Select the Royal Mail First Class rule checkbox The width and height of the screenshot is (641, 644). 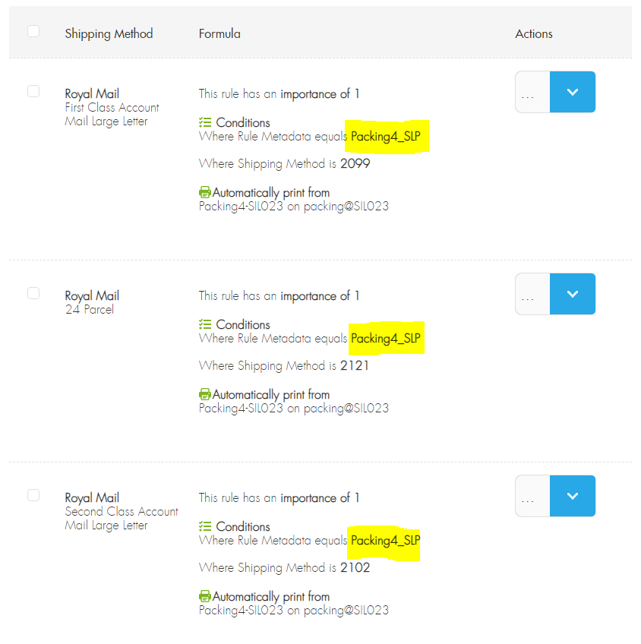click(x=33, y=90)
